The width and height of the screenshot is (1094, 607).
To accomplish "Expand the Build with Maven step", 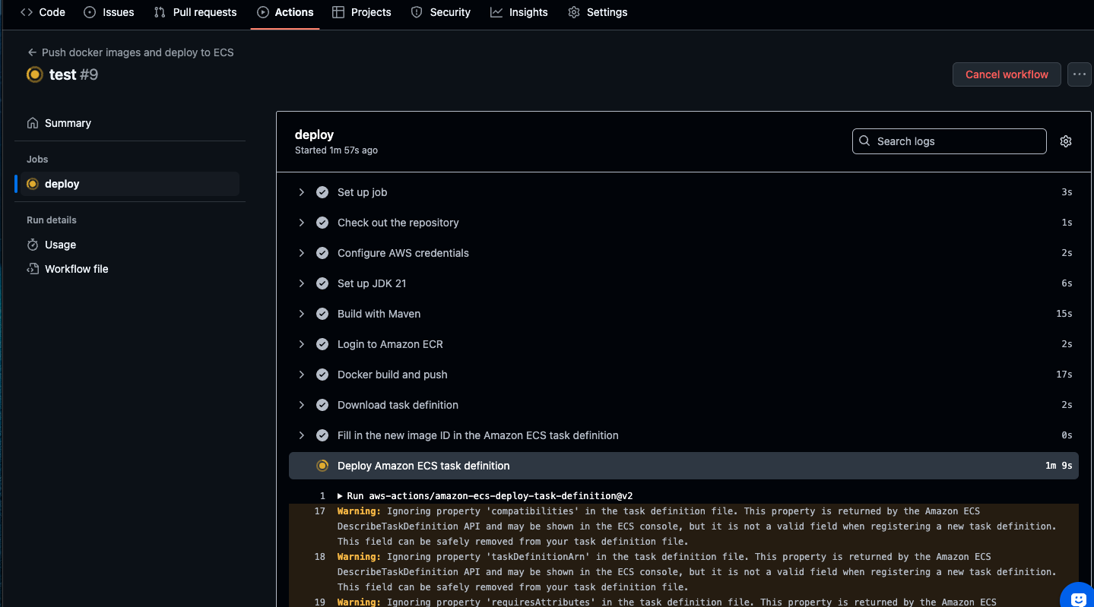I will click(x=301, y=313).
